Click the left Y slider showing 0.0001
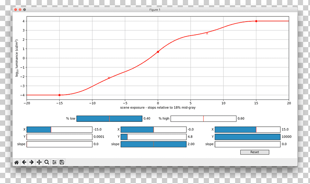Screen dimensions: 310x184 [60, 137]
